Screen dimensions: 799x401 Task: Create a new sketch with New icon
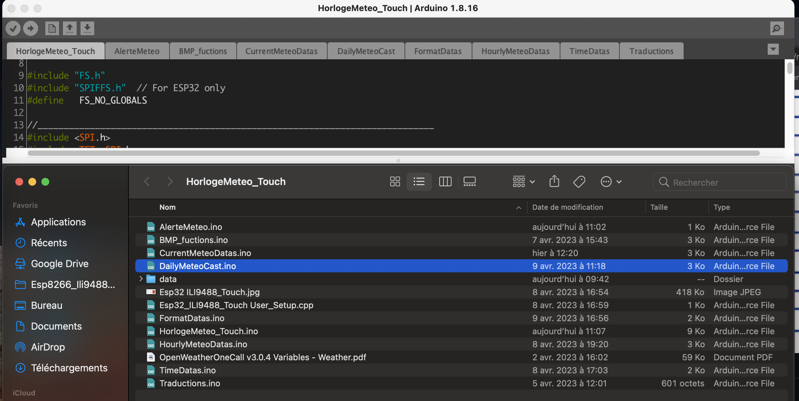click(52, 28)
